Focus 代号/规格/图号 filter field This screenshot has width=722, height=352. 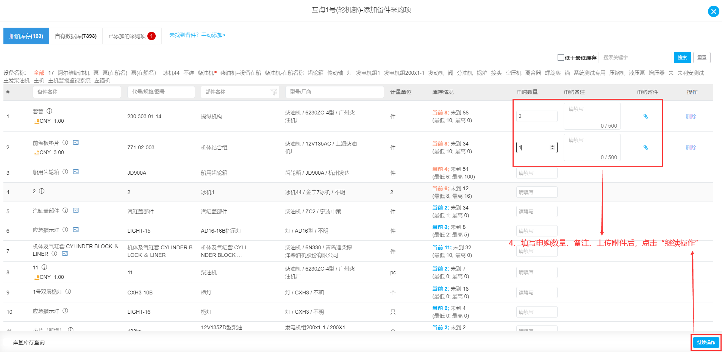(161, 92)
